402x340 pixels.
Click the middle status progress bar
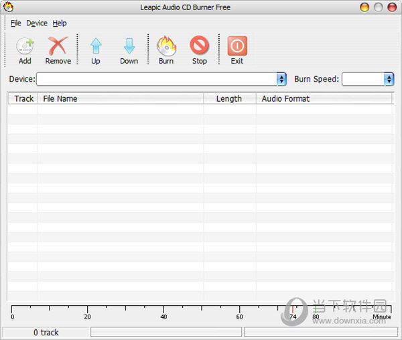tap(166, 332)
